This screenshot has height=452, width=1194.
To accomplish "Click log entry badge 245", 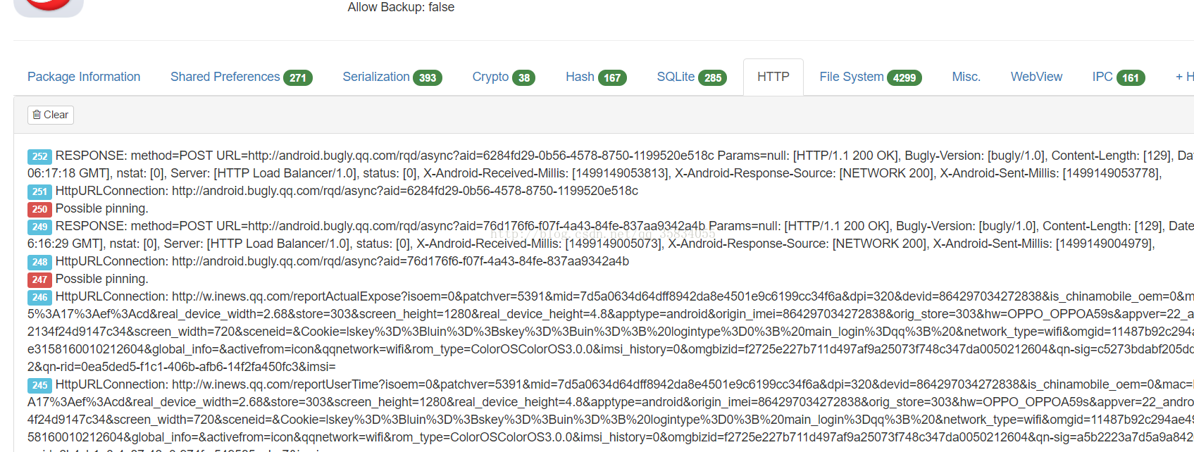I will pos(39,385).
